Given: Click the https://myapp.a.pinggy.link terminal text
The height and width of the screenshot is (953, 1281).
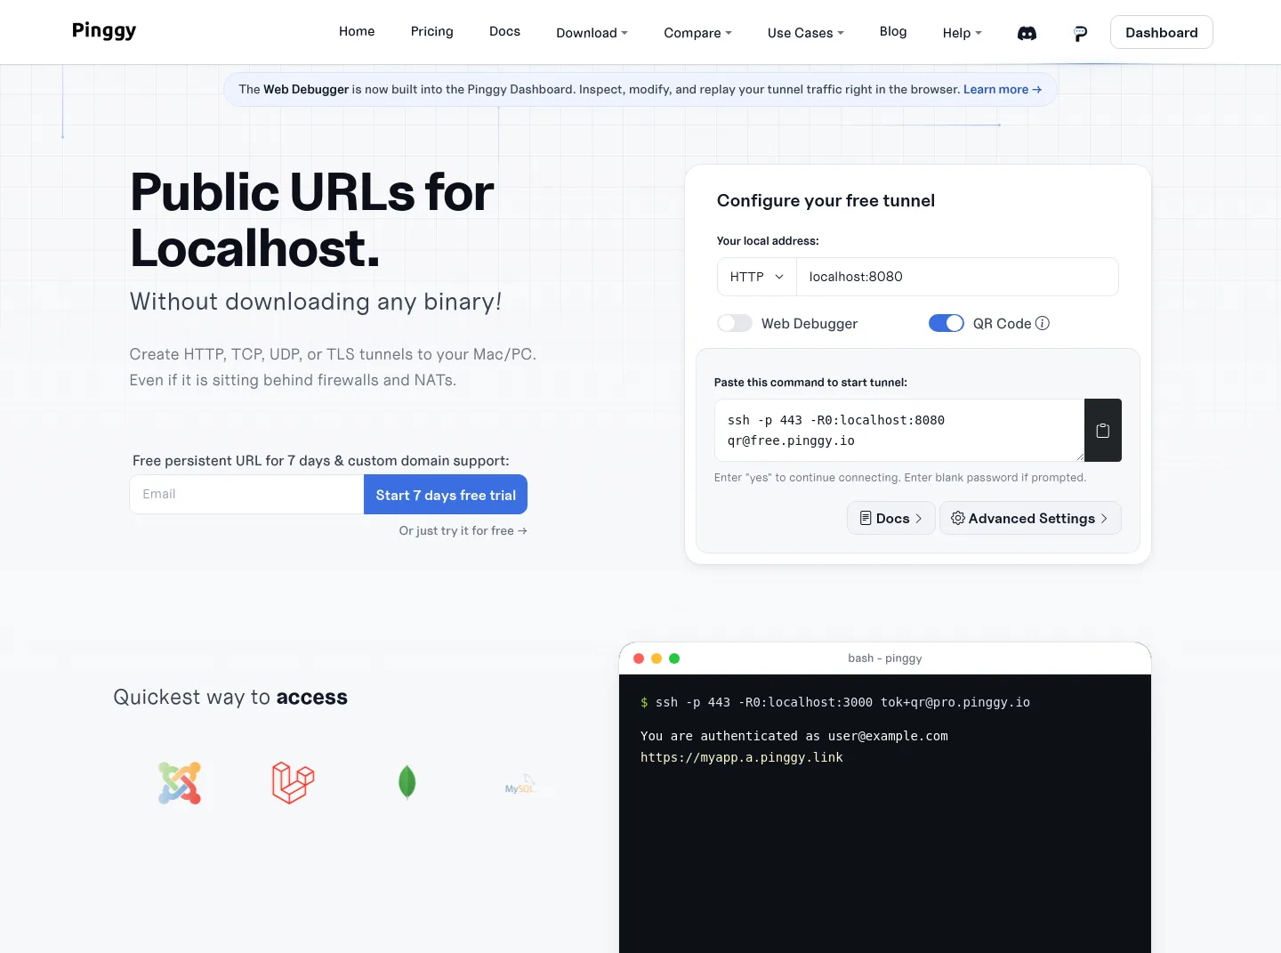Looking at the screenshot, I should (x=742, y=757).
